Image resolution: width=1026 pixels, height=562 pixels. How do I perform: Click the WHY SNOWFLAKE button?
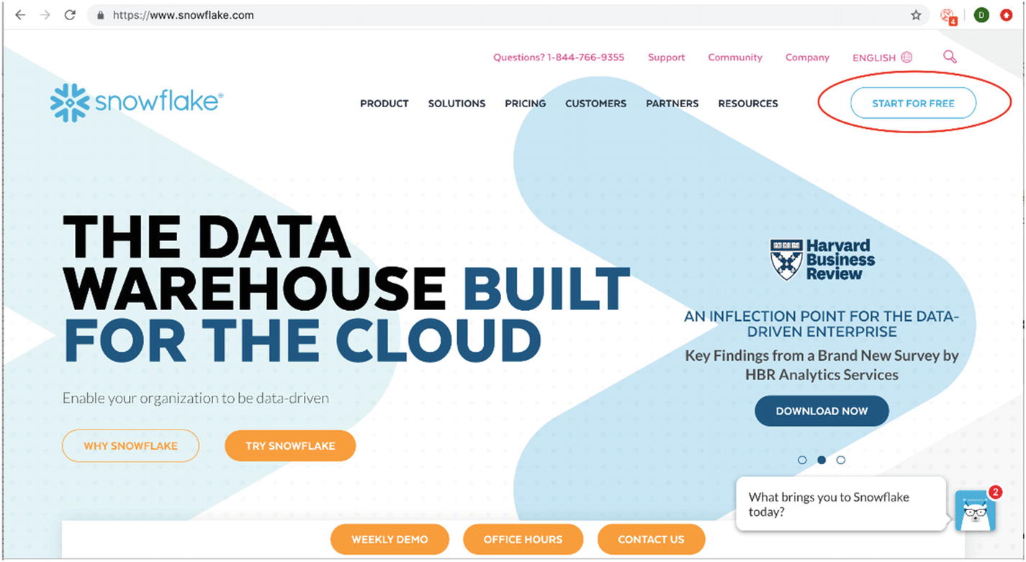tap(130, 446)
